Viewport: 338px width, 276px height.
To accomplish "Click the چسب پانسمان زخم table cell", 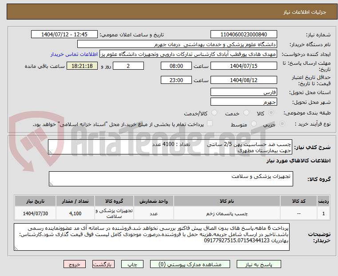I will tap(227, 213).
